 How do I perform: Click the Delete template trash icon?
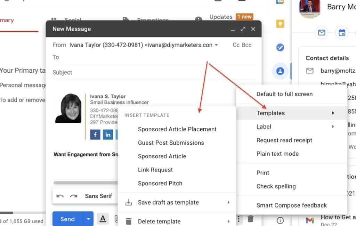(129, 221)
